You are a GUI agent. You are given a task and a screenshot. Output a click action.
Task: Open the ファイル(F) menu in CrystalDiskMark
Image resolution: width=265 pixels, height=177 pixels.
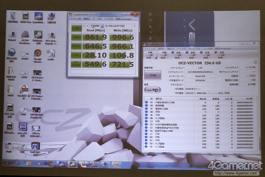pyautogui.click(x=76, y=19)
